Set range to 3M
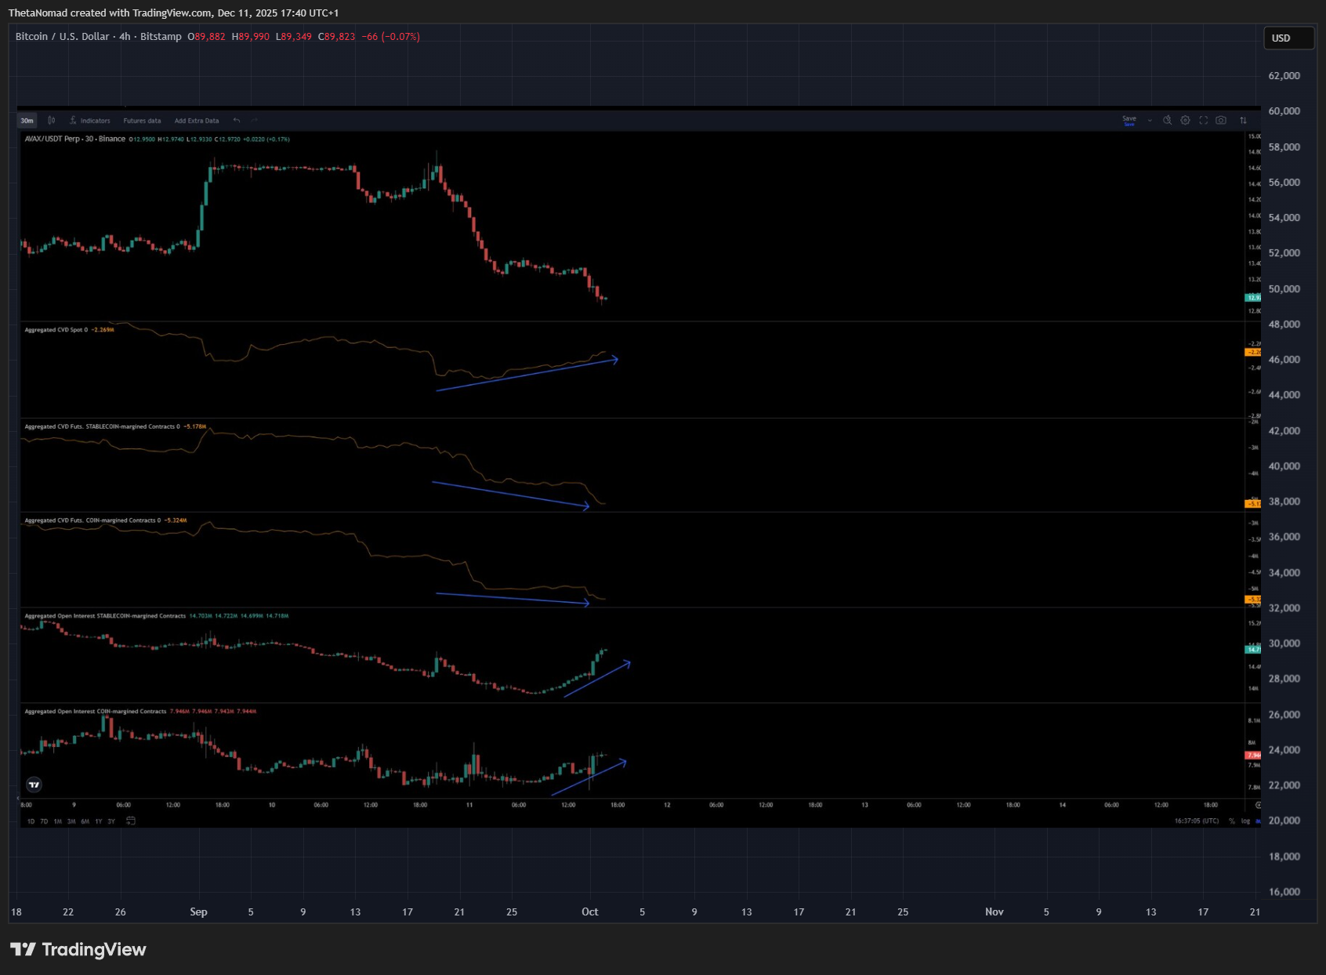 tap(71, 821)
